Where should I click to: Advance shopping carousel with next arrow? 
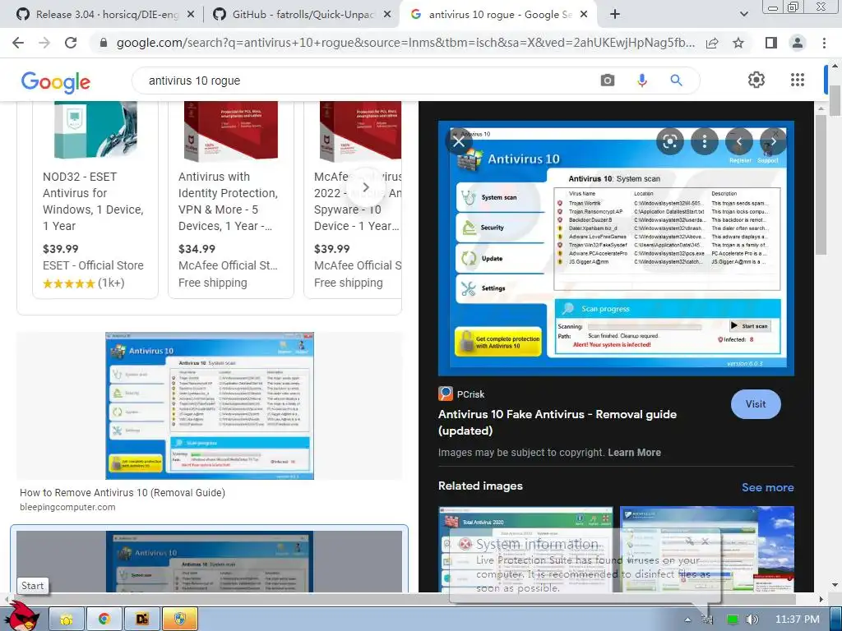click(x=366, y=187)
